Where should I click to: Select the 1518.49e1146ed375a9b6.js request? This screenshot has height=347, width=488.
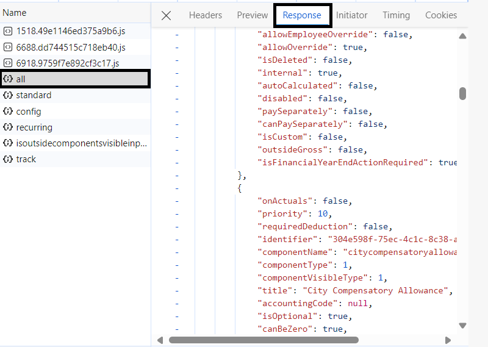70,31
